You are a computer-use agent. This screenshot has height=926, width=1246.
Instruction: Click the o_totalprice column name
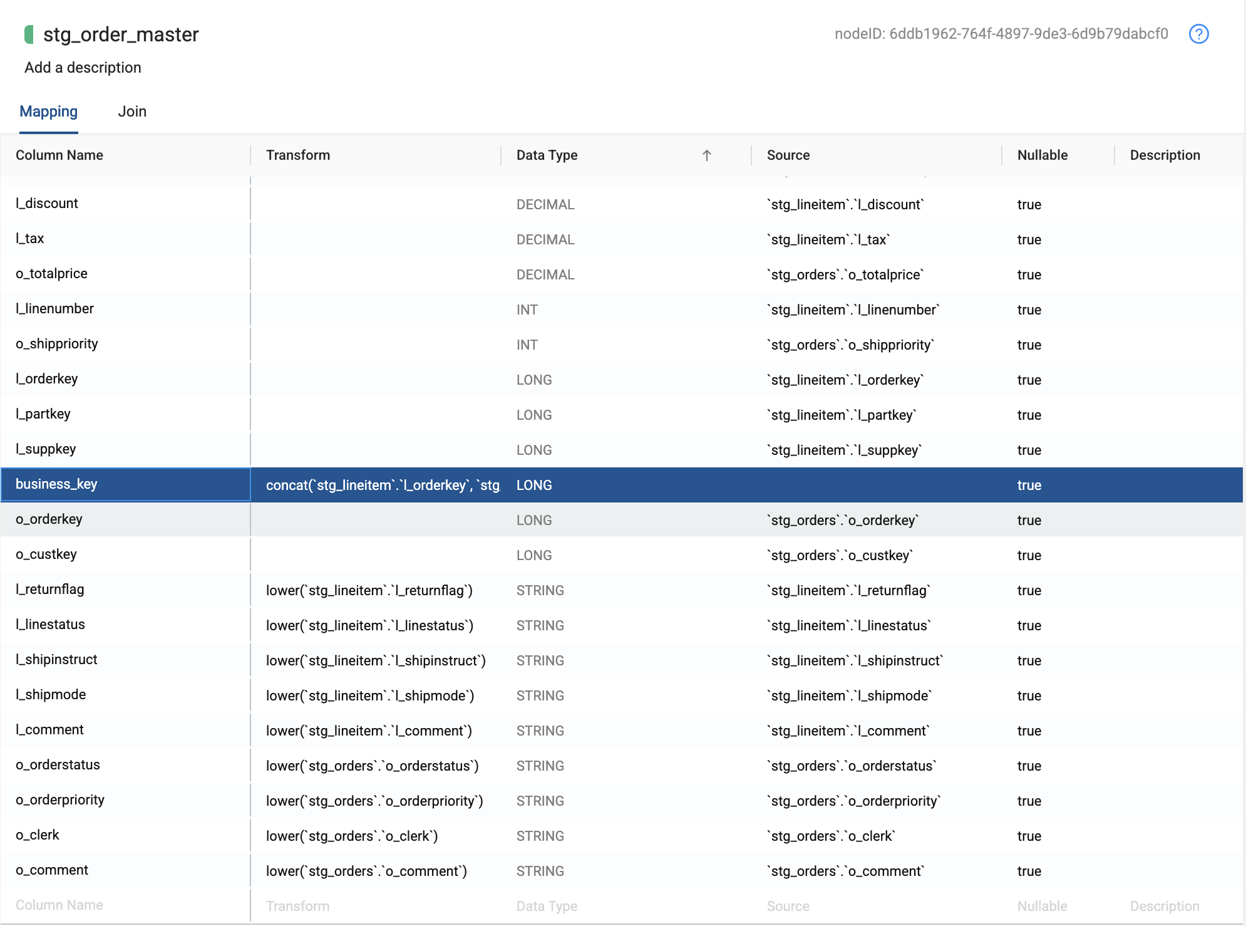(51, 274)
